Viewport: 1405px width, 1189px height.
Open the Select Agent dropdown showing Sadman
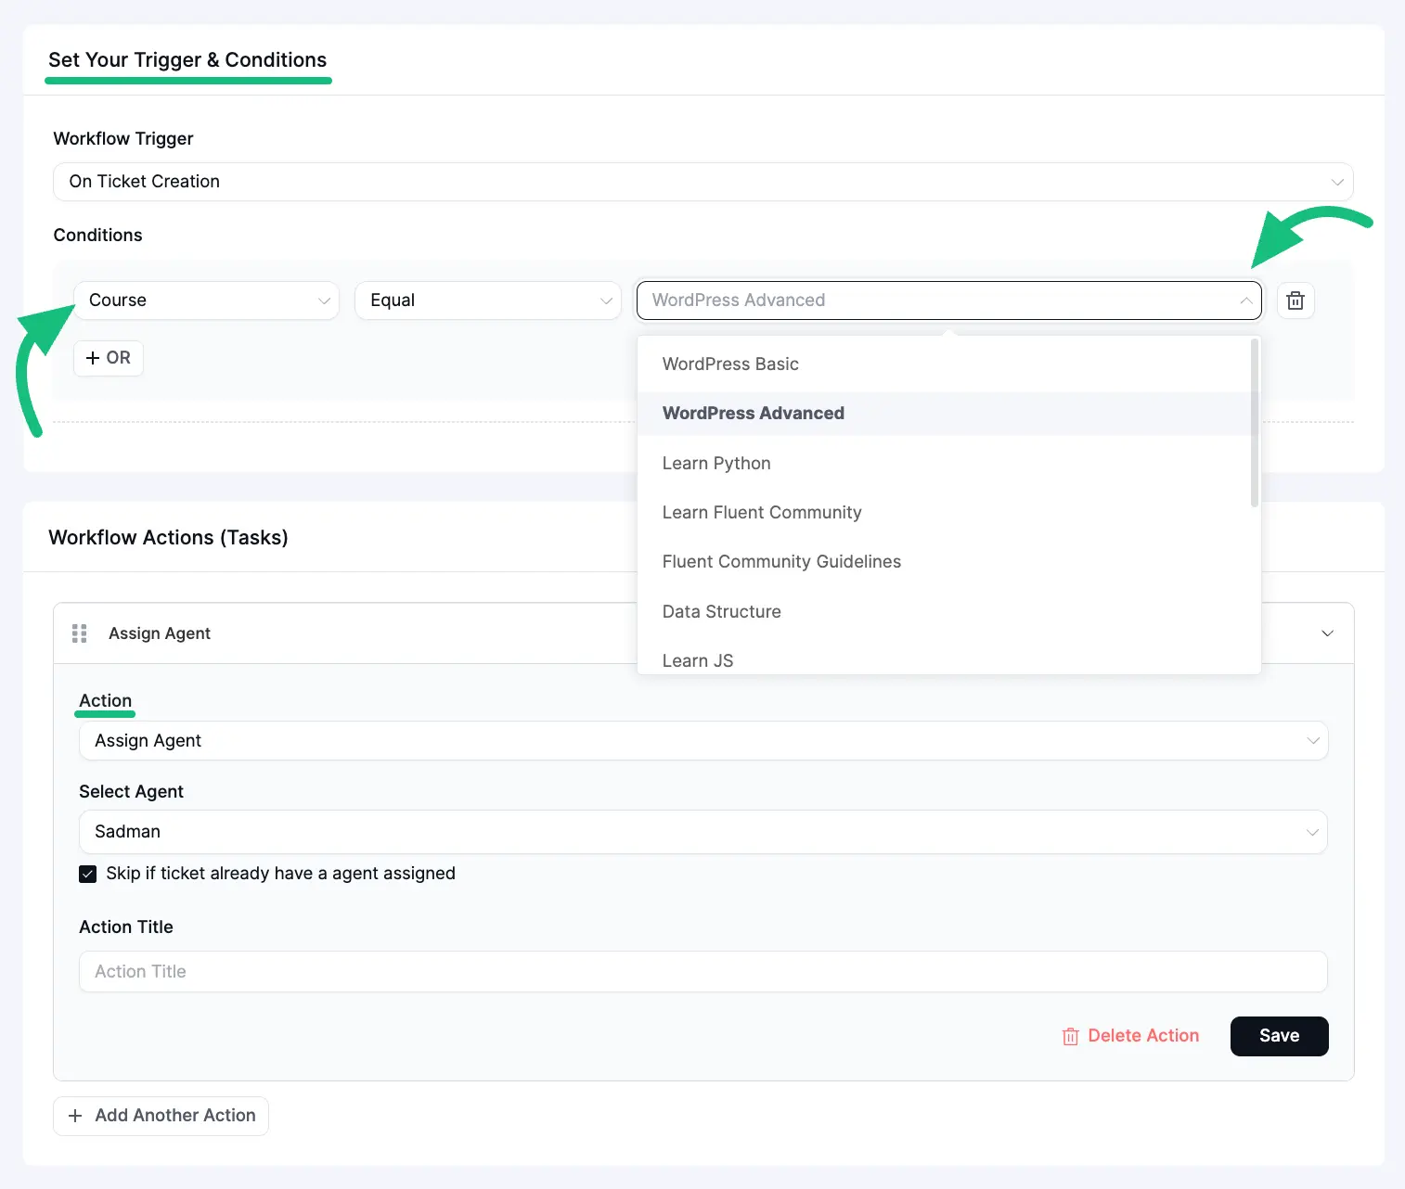pyautogui.click(x=702, y=832)
